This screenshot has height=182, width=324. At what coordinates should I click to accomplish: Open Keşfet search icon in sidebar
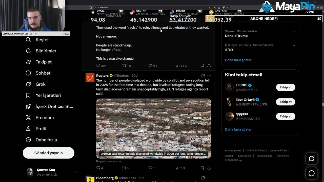[28, 40]
